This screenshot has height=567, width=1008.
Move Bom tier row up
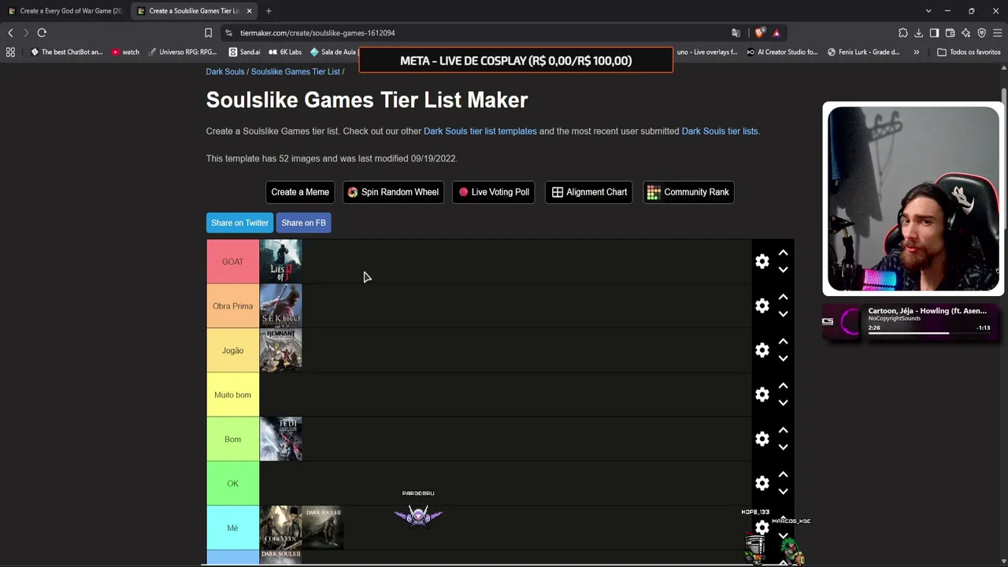[x=783, y=430]
